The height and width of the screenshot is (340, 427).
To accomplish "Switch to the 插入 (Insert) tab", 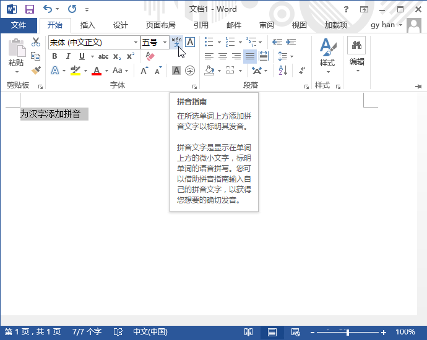I will point(88,25).
